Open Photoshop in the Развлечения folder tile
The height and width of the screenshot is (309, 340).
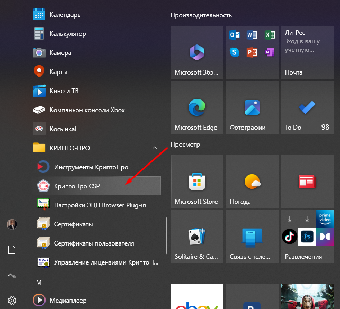(307, 237)
